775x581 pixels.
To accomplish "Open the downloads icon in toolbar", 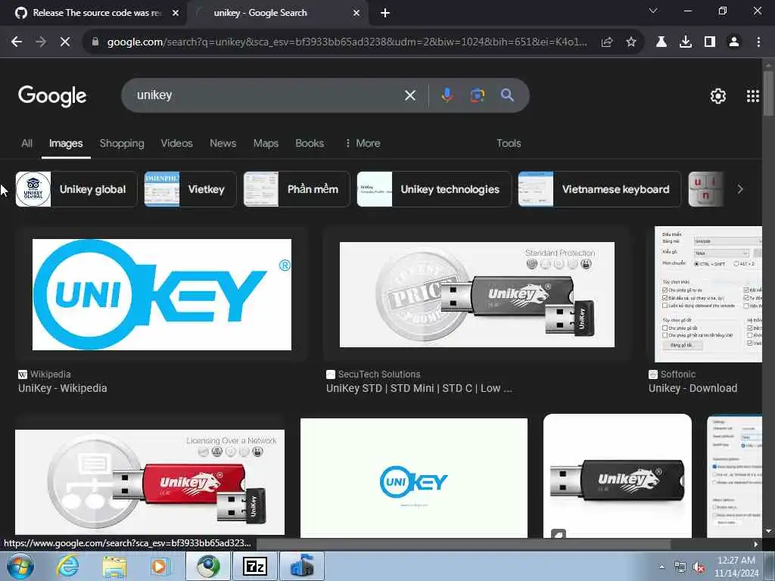I will click(686, 42).
